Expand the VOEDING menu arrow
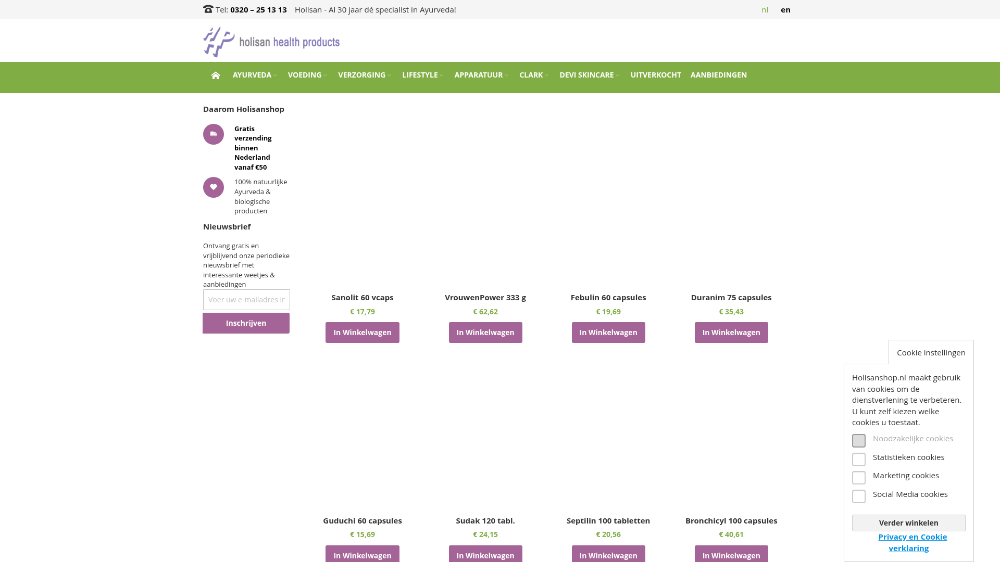The width and height of the screenshot is (1000, 562). pyautogui.click(x=326, y=75)
